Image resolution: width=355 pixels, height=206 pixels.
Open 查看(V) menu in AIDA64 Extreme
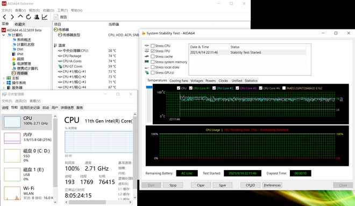[20, 10]
